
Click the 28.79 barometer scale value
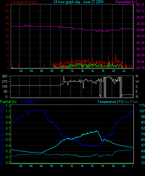[140, 68]
